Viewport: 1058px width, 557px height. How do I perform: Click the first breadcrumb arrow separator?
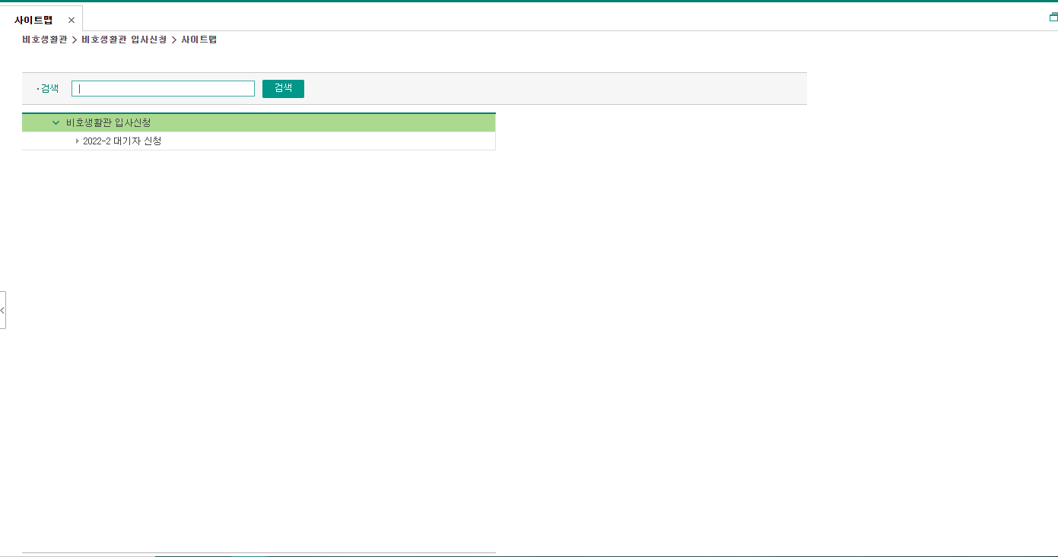point(75,40)
